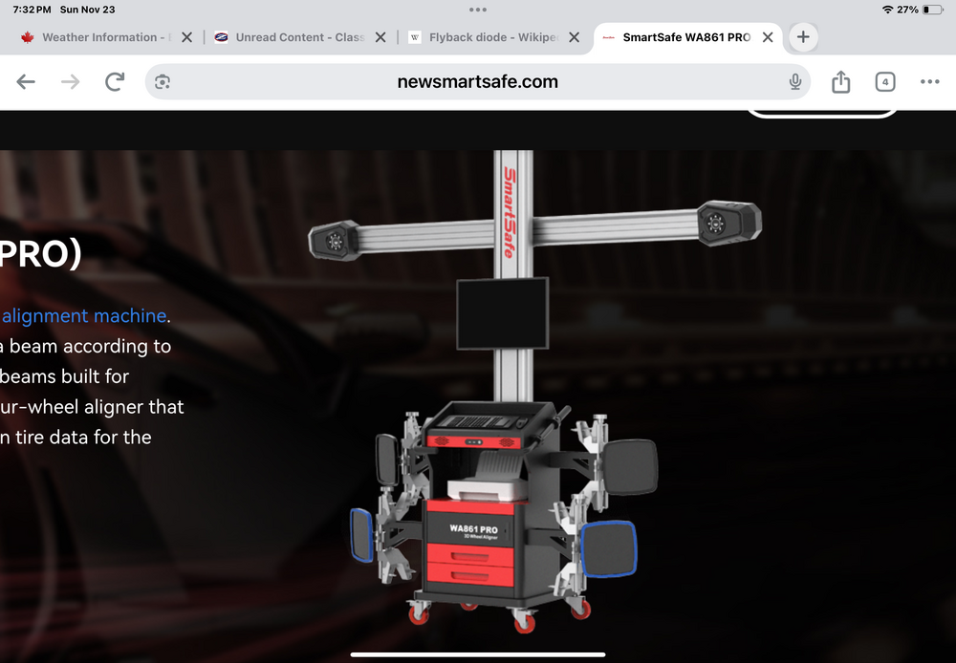Close the Unread Content tab
The image size is (956, 663).
click(380, 37)
